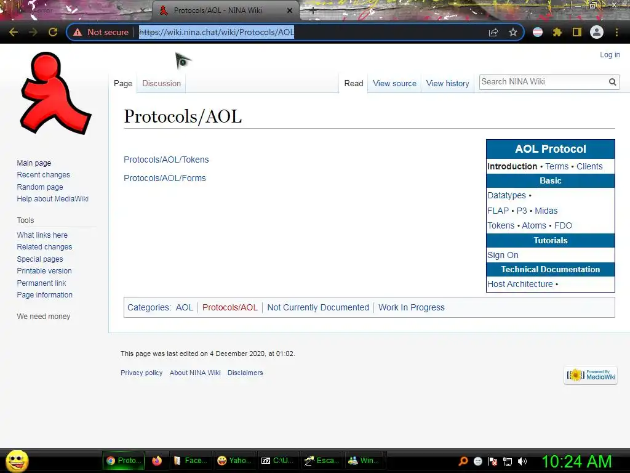Select the Read tab
This screenshot has height=473, width=630.
point(354,84)
